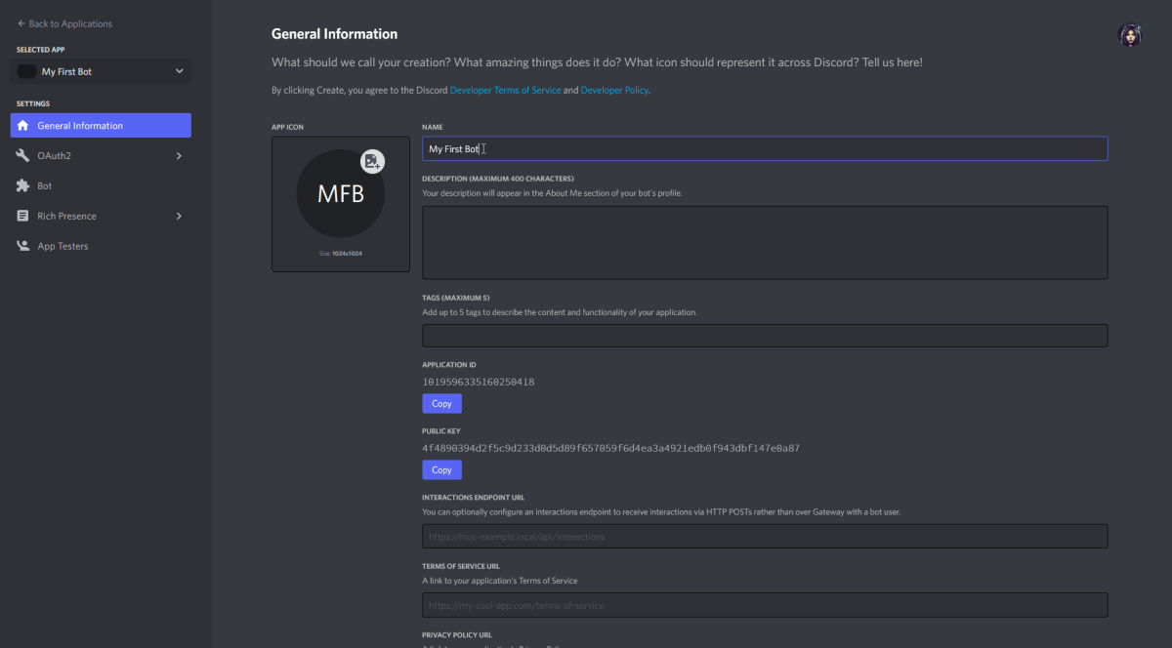Open the General Information home icon
This screenshot has height=648, width=1172.
pos(22,125)
